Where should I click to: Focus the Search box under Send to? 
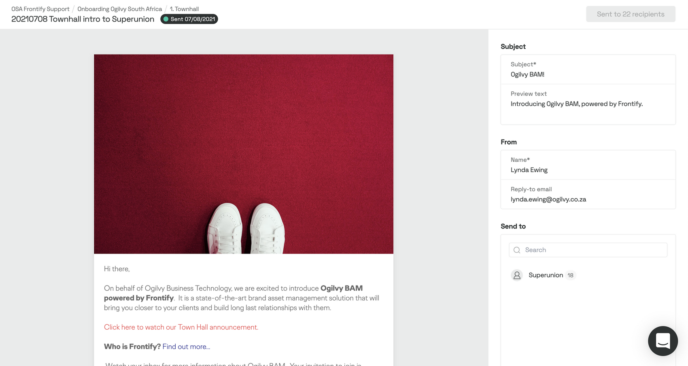[x=588, y=250]
